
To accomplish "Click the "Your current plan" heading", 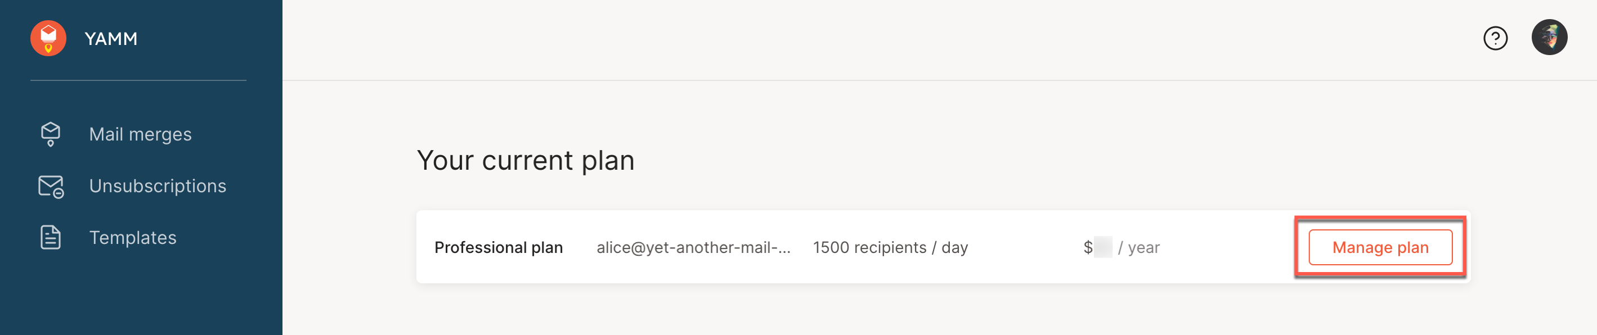I will click(525, 160).
